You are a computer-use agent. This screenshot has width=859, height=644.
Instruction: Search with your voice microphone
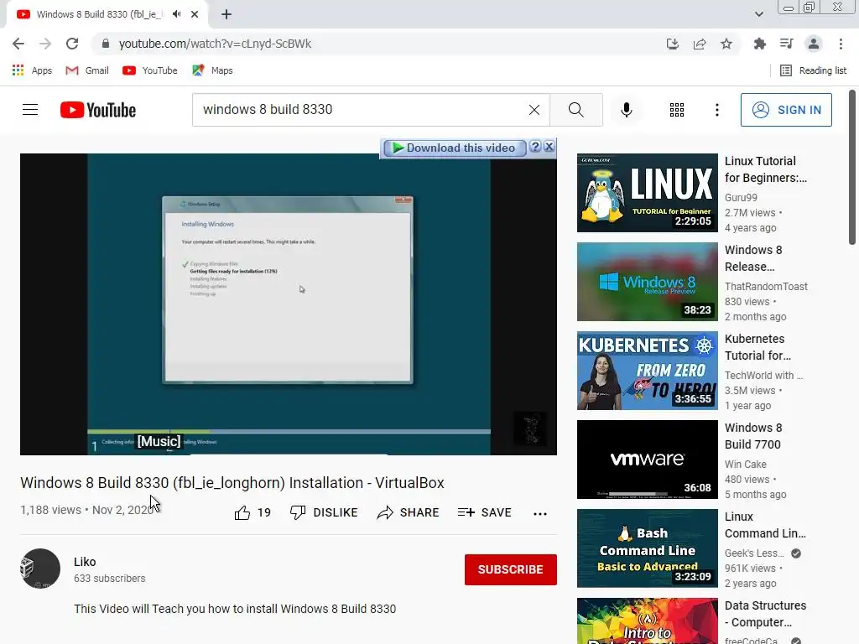click(x=626, y=110)
